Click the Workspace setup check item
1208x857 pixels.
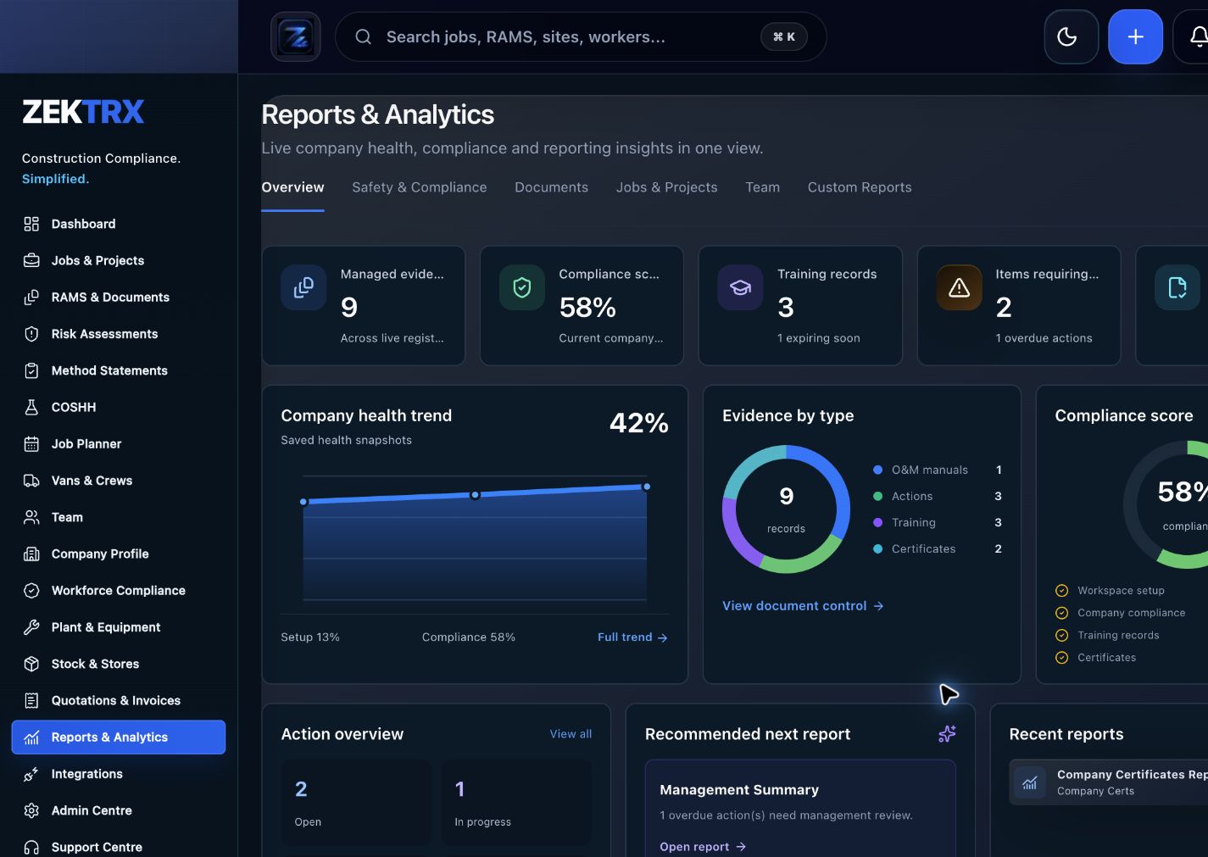point(1110,591)
